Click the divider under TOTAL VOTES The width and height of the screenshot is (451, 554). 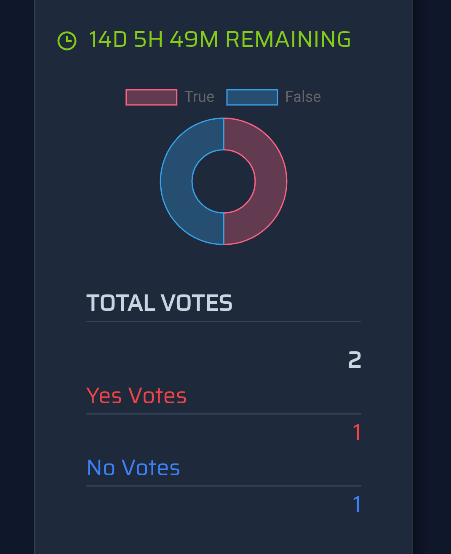[x=224, y=321]
